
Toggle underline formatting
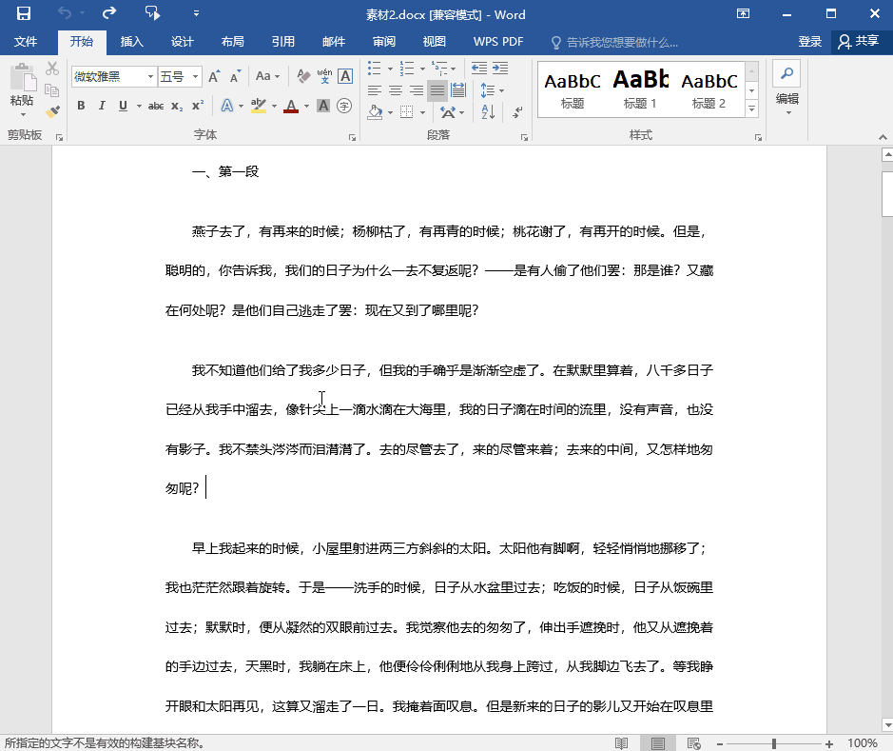click(x=123, y=106)
